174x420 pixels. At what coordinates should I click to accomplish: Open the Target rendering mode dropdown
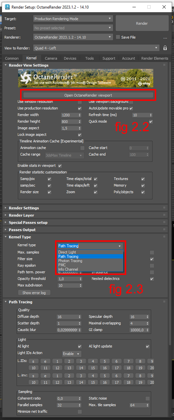pos(73,19)
